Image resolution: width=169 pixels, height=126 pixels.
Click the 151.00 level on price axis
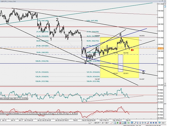click(161, 4)
